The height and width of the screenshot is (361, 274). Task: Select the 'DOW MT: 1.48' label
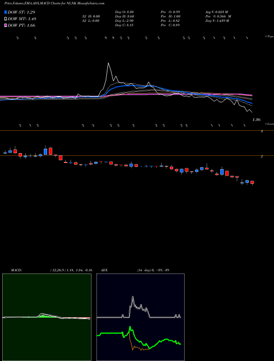point(22,19)
